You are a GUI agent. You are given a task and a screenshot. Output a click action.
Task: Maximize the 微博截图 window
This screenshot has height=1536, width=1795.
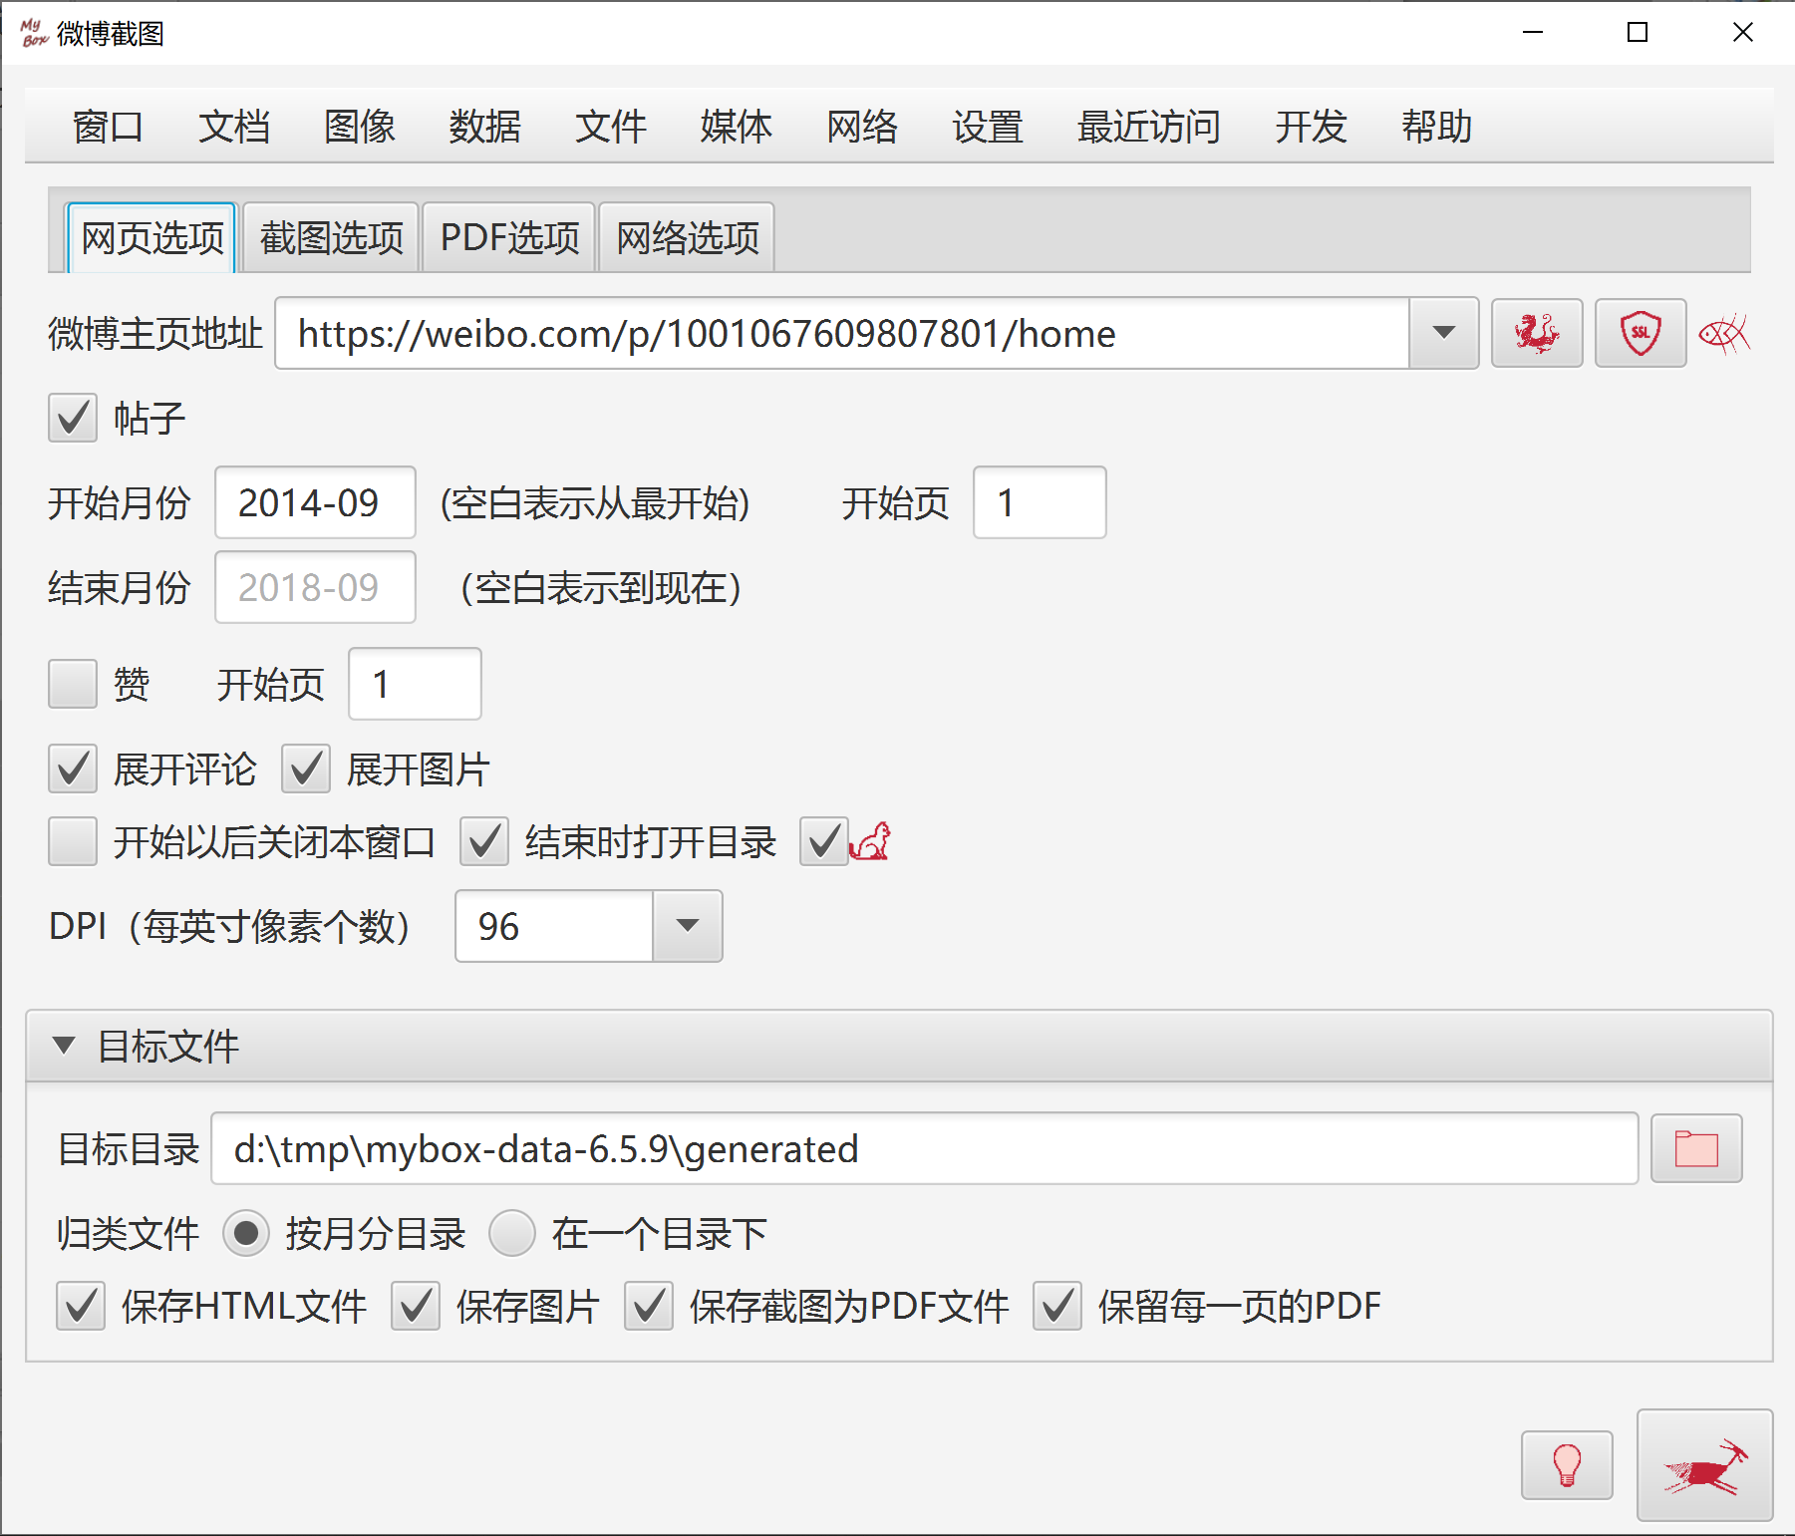(x=1638, y=33)
